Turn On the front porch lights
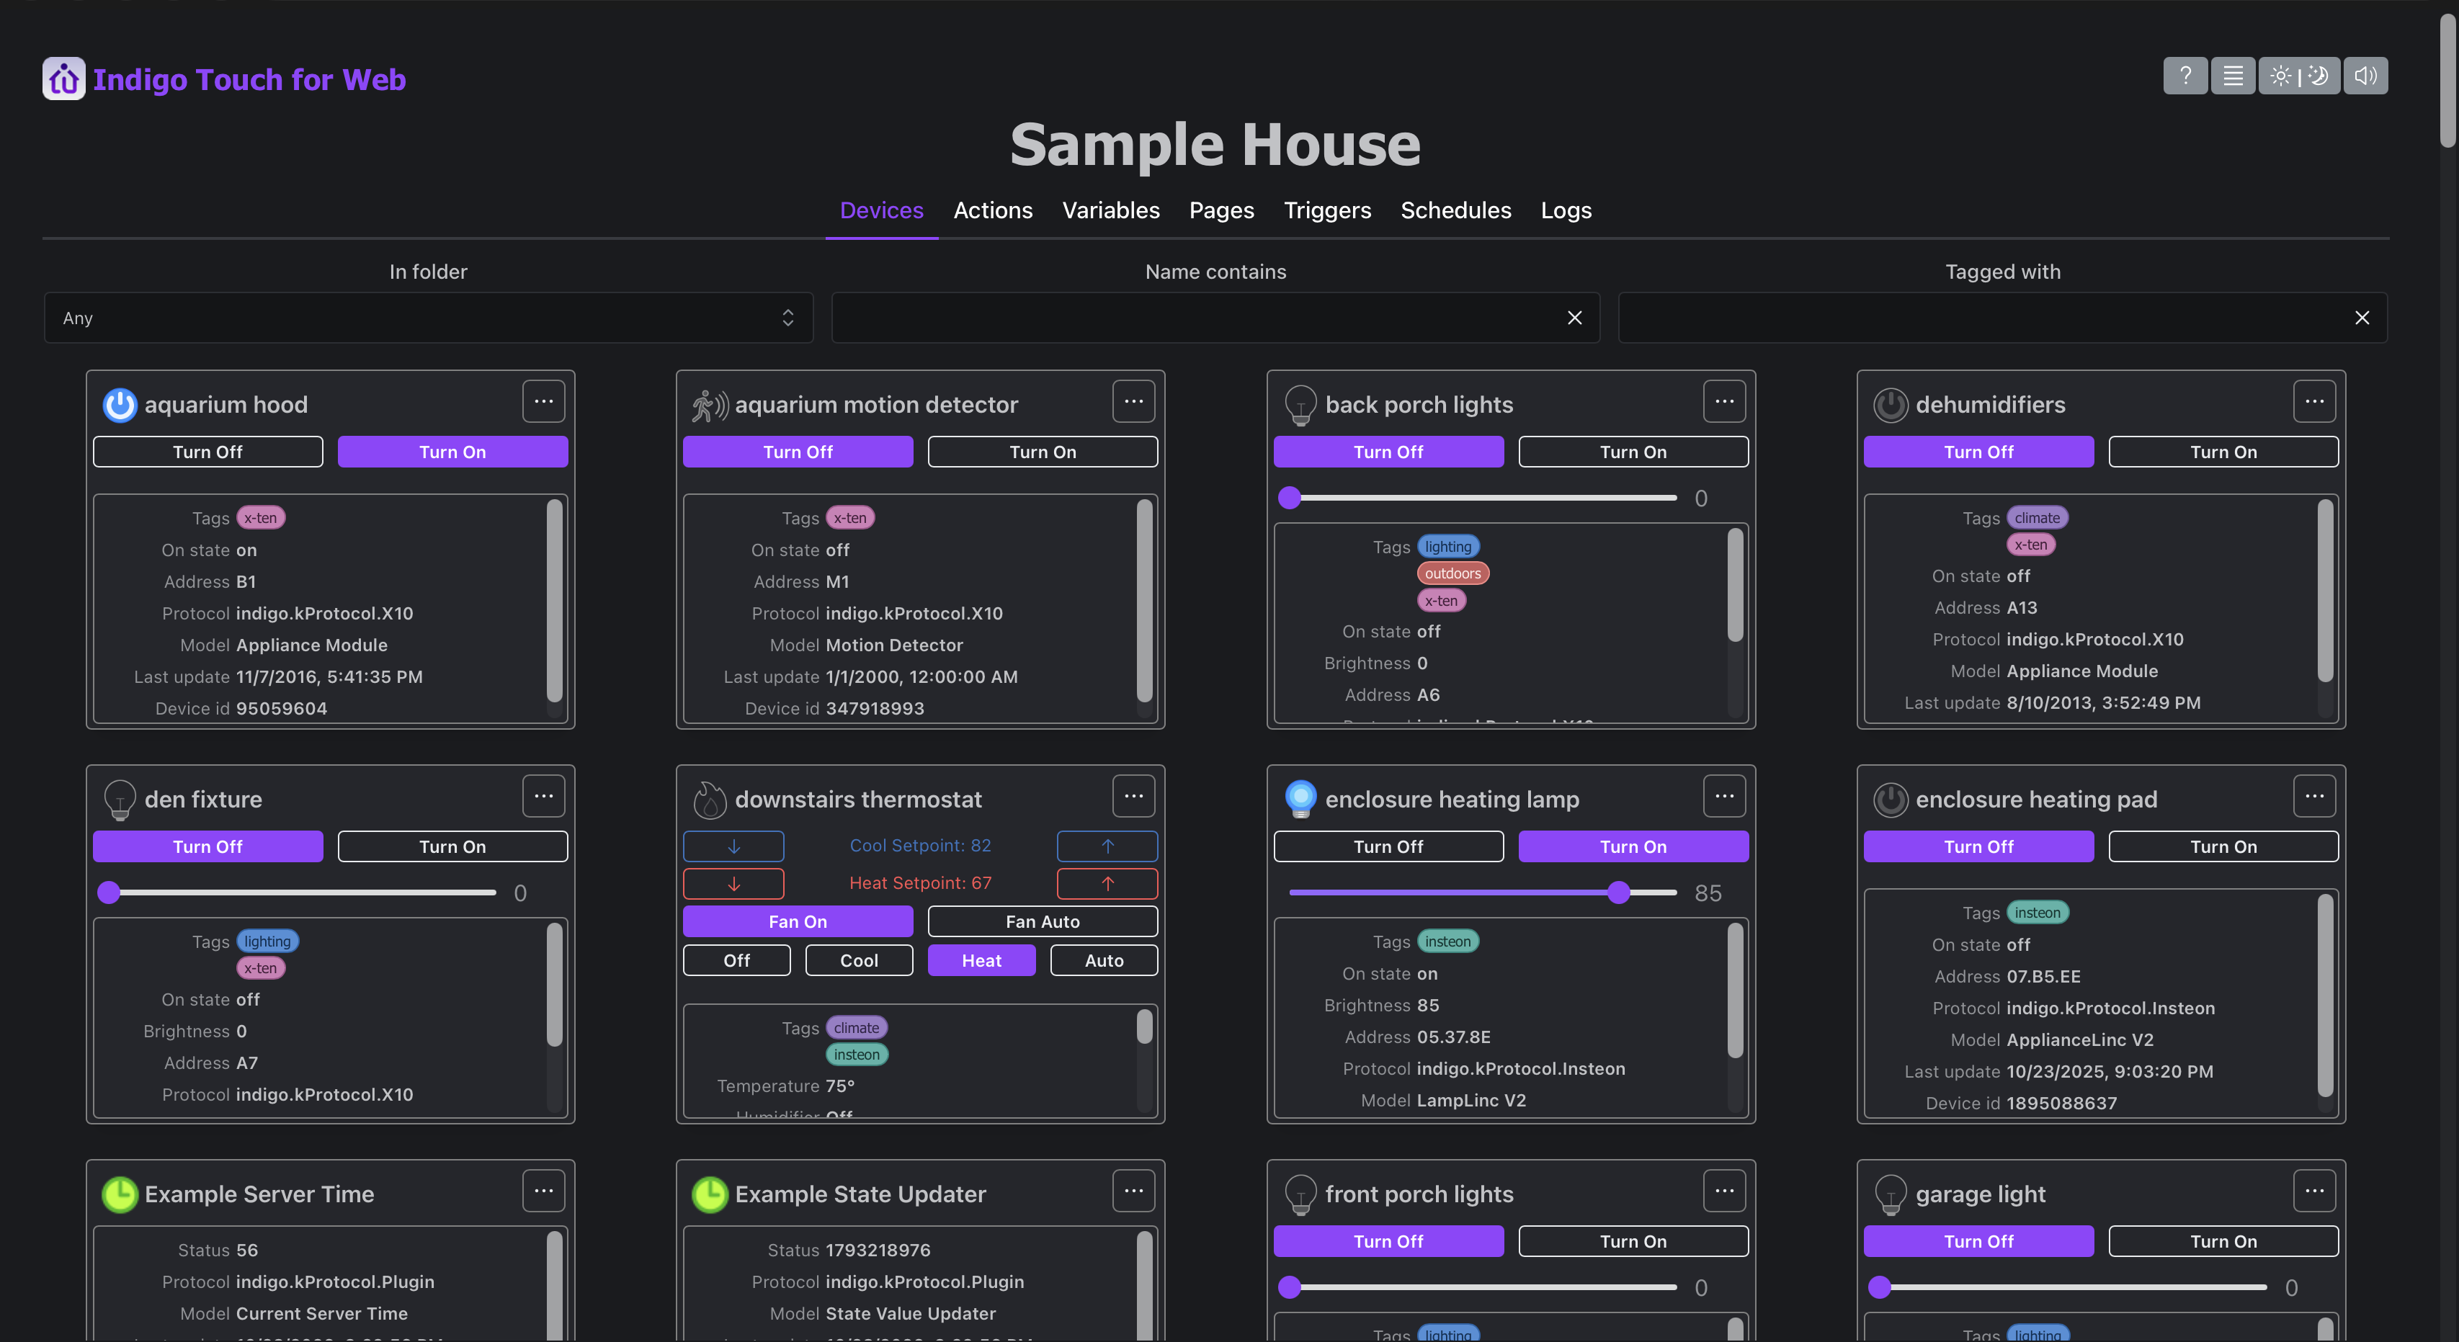The height and width of the screenshot is (1342, 2459). click(1633, 1241)
